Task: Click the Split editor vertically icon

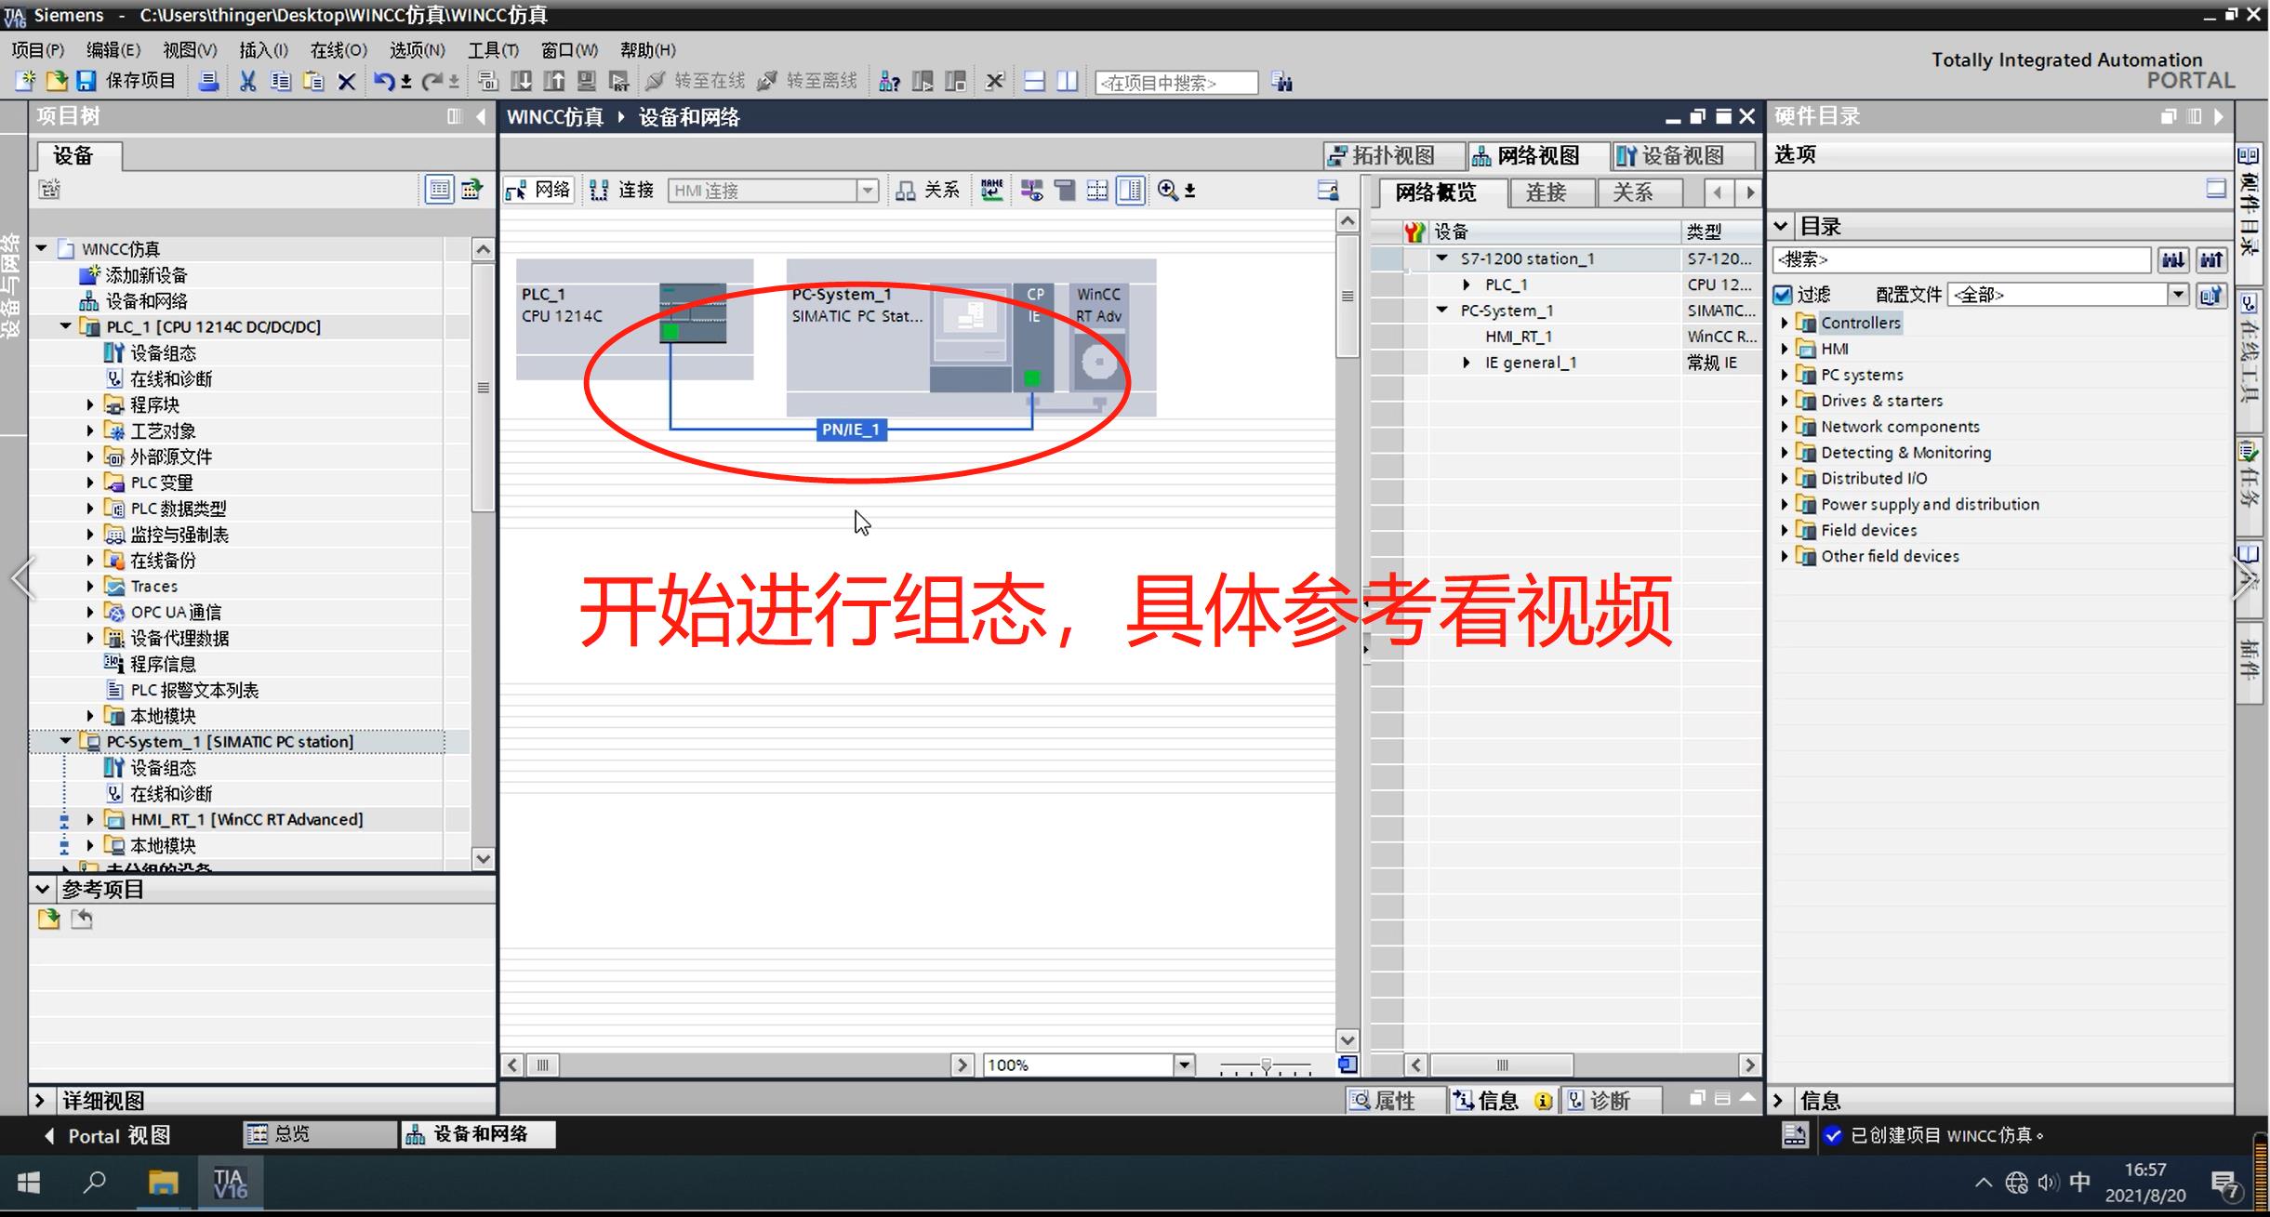Action: [1068, 82]
